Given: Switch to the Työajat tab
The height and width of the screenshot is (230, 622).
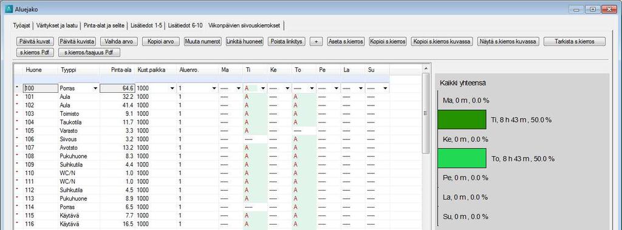Looking at the screenshot, I should point(22,25).
